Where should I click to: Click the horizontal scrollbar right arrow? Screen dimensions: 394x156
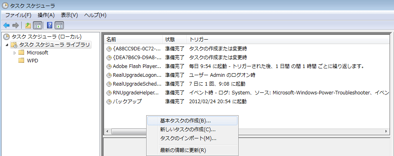(386, 132)
